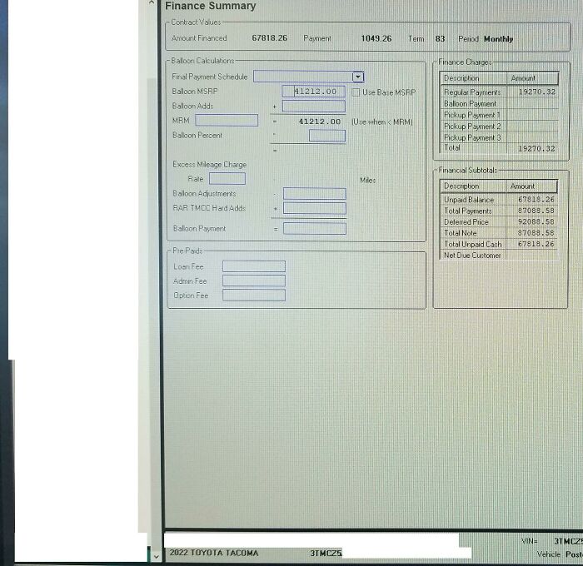Click the Balloon Adds input field
583x566 pixels.
pos(314,107)
